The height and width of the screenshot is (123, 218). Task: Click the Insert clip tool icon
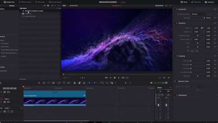click(x=59, y=83)
